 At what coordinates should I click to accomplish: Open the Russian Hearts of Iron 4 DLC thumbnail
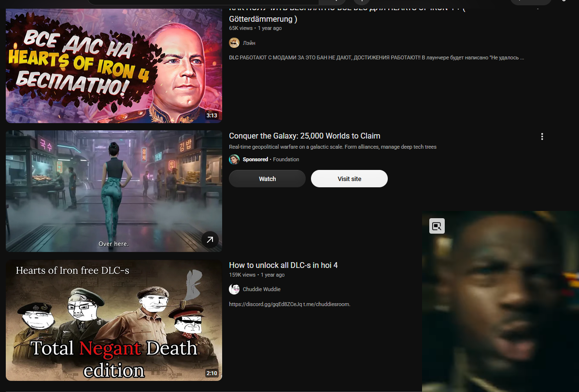click(x=114, y=66)
